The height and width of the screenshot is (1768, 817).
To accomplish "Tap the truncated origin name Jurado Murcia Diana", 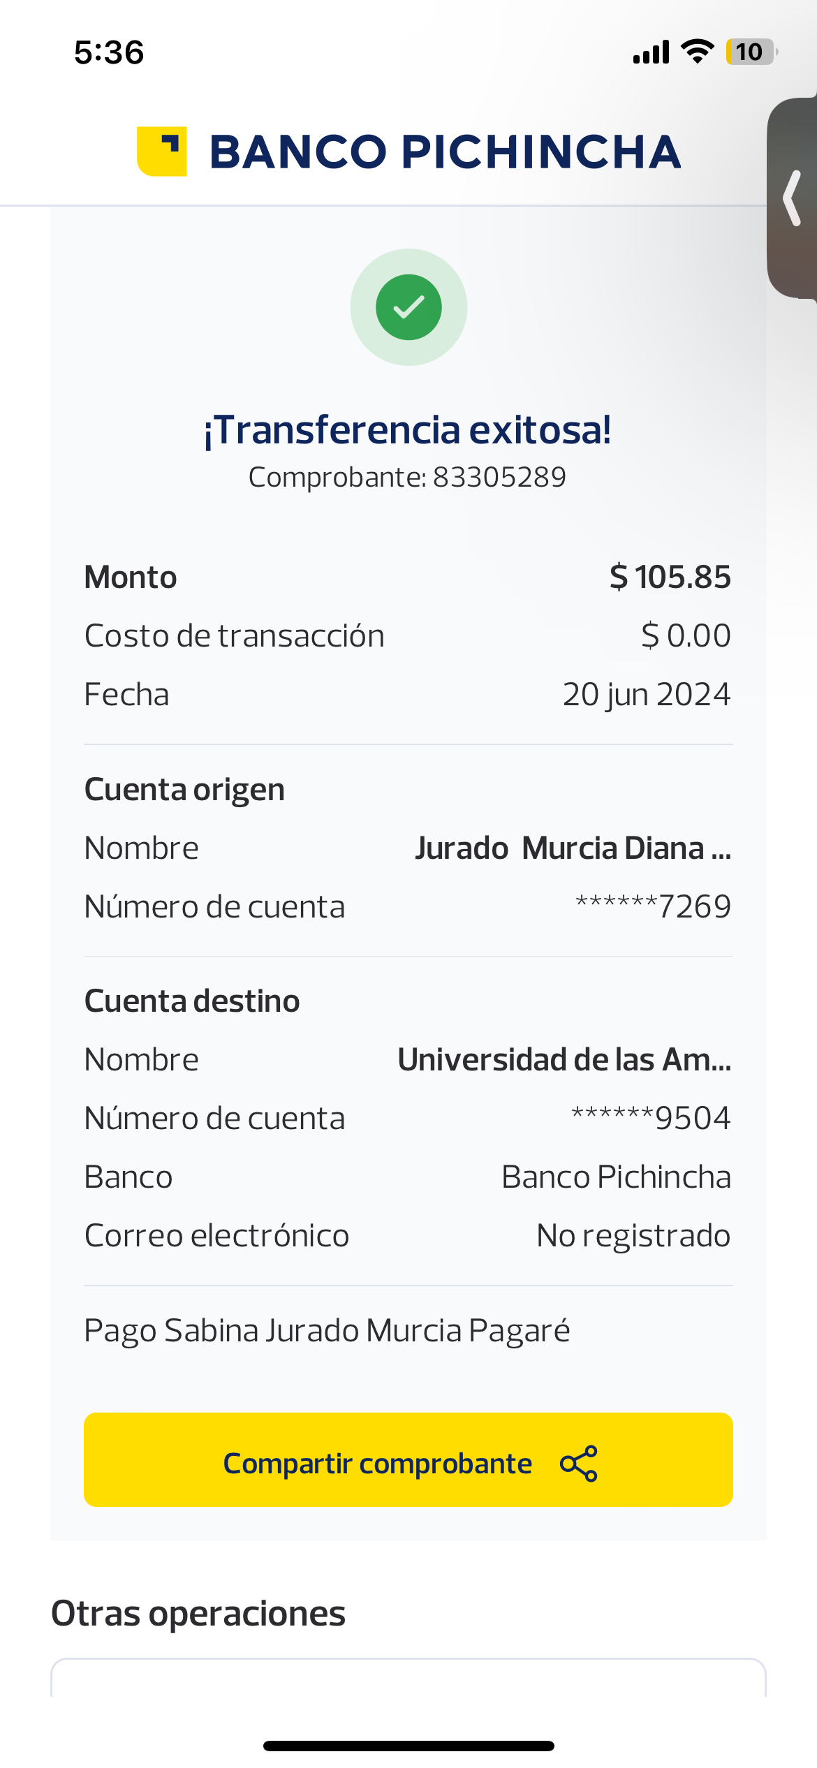I will [573, 848].
